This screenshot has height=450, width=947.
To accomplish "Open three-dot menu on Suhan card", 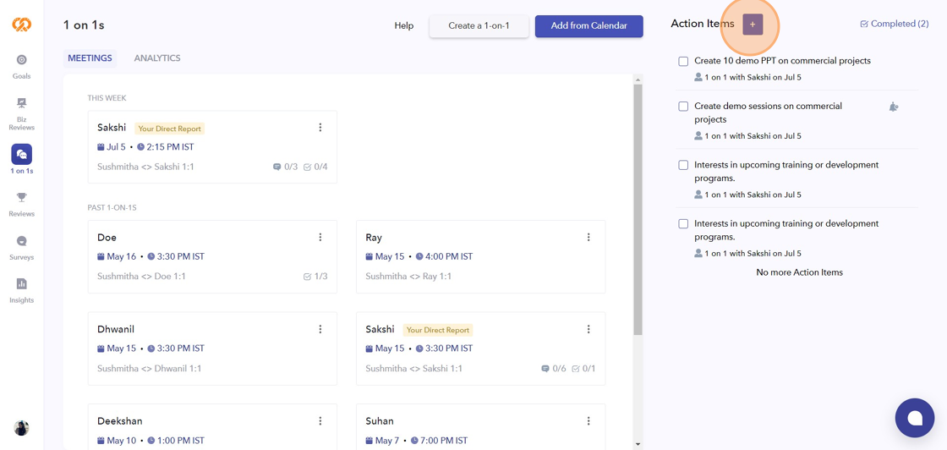I will click(588, 421).
